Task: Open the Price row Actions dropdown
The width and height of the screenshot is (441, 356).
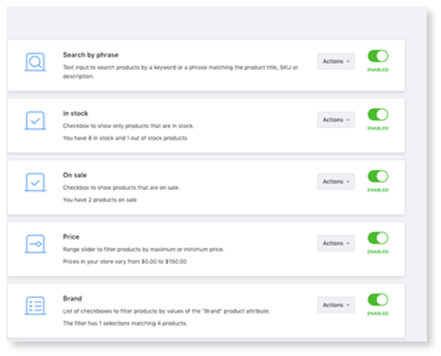Action: point(336,243)
